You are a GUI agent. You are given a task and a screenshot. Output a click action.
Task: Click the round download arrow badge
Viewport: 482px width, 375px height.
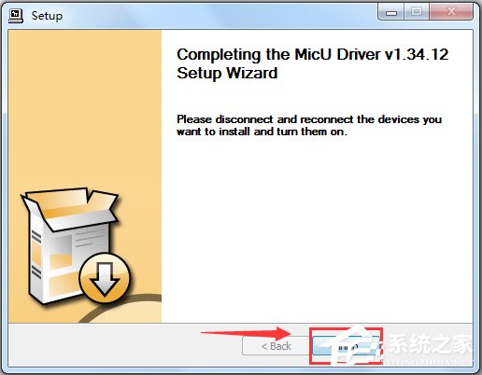105,279
